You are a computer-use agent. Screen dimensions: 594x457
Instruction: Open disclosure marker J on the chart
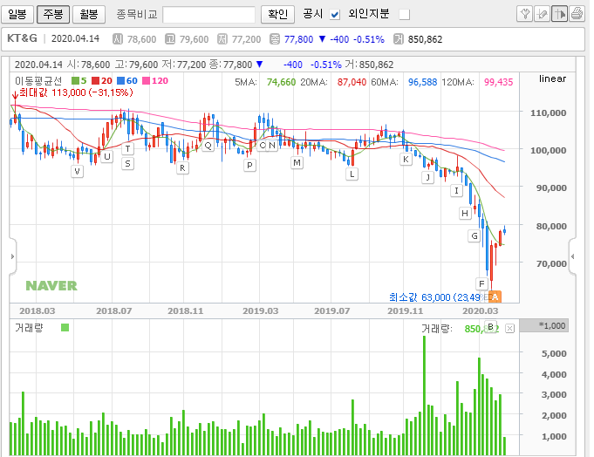coord(427,177)
